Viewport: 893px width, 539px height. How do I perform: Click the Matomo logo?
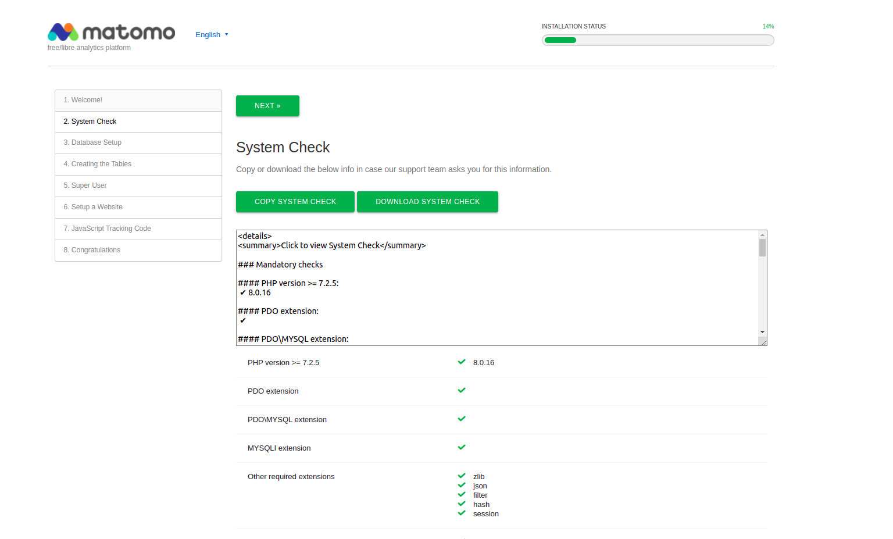(111, 33)
